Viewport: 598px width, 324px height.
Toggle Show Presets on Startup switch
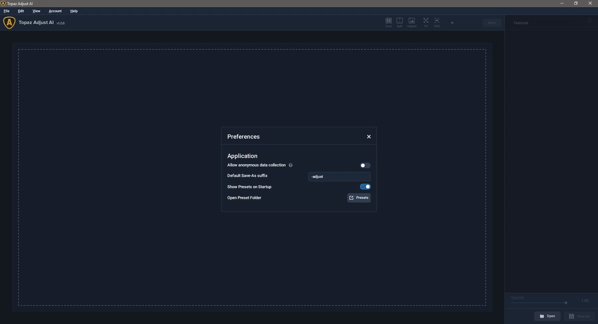(365, 187)
